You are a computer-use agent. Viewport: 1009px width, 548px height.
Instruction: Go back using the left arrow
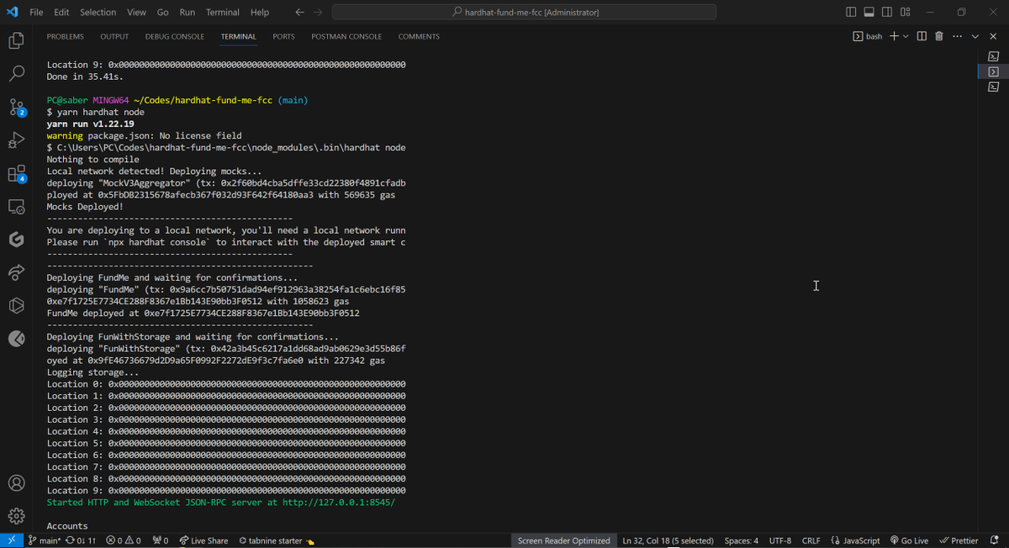point(300,12)
